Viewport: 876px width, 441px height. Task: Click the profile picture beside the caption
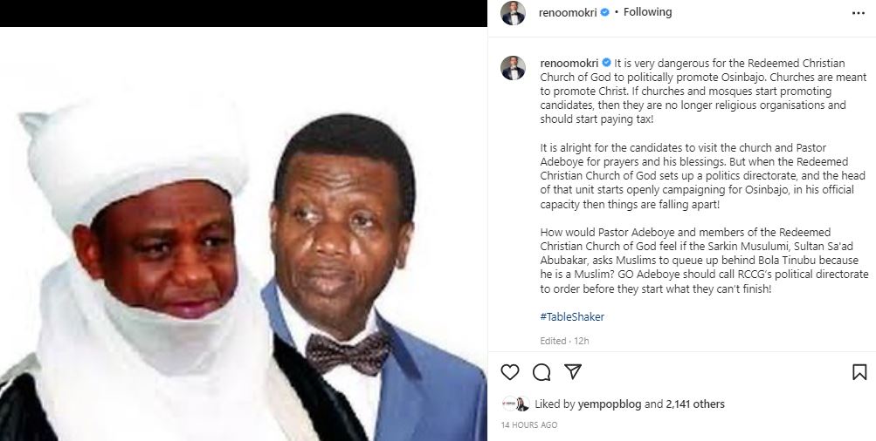[513, 69]
